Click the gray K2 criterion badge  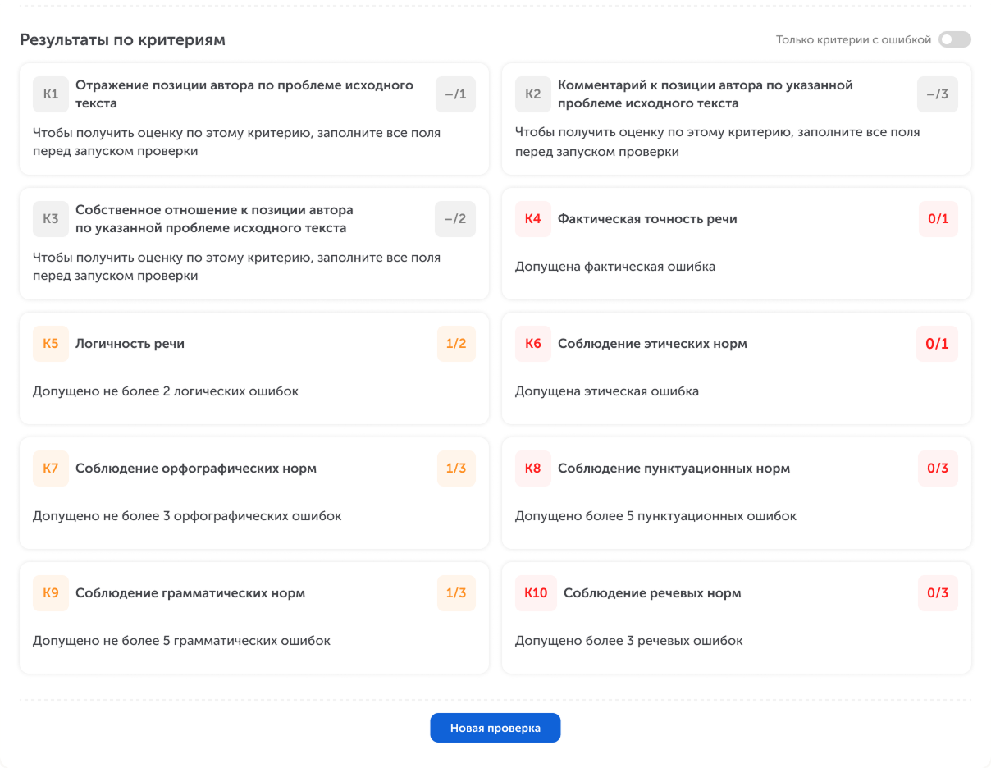pyautogui.click(x=532, y=94)
